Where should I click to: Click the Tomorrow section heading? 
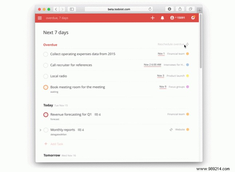point(52,155)
